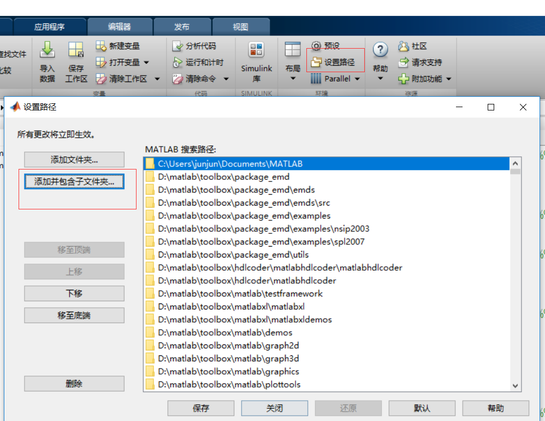Expand the Parallel dropdown arrow
Screen dimensions: 545x421
(357, 79)
